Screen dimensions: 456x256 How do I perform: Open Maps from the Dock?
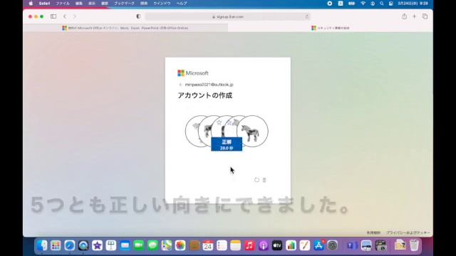click(x=166, y=245)
